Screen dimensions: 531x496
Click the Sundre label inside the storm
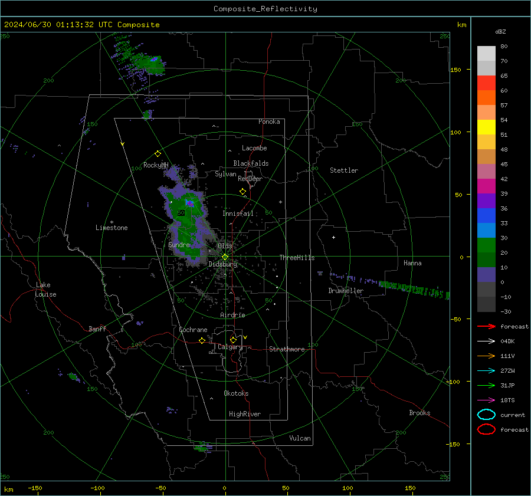tap(179, 245)
